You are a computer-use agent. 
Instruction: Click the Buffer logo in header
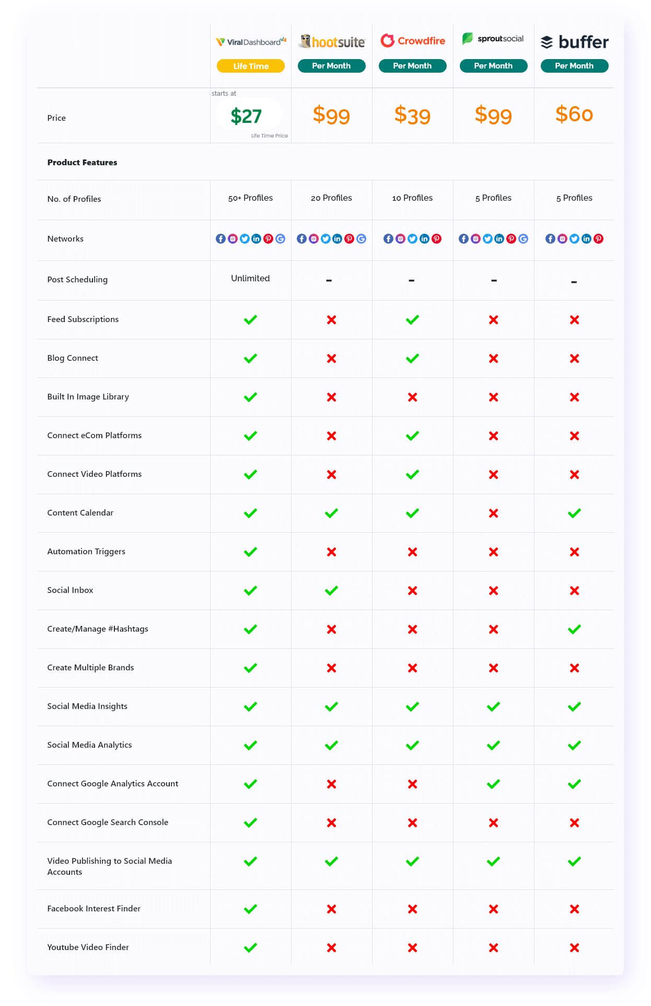click(x=574, y=42)
